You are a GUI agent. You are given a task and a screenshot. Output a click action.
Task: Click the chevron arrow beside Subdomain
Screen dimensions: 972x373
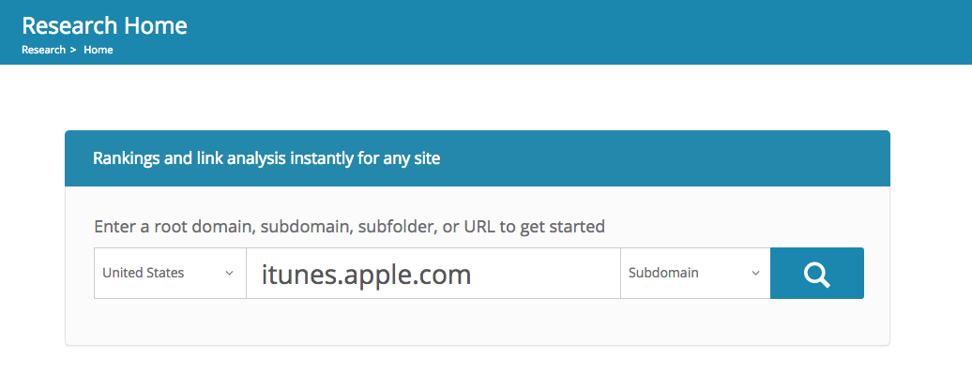[755, 274]
